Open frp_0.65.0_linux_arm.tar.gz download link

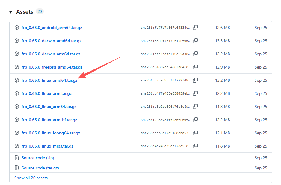[46, 93]
